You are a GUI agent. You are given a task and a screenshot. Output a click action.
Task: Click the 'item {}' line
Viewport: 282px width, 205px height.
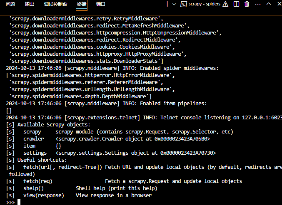pos(34,146)
